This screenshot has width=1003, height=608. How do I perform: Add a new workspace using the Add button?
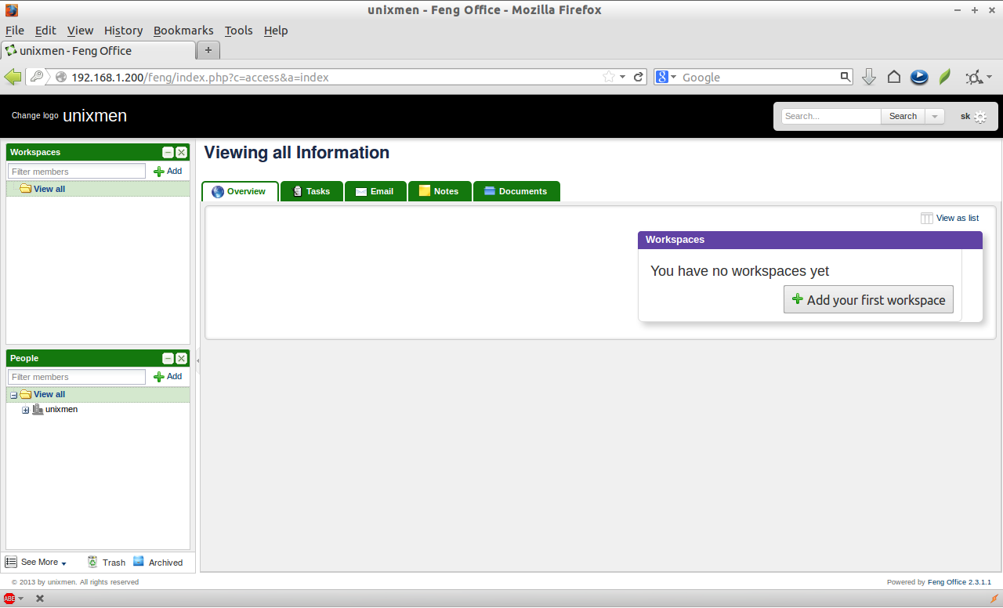[168, 171]
